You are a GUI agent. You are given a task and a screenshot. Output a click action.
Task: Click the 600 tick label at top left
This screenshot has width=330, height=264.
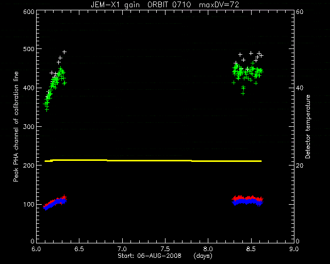click(x=29, y=11)
